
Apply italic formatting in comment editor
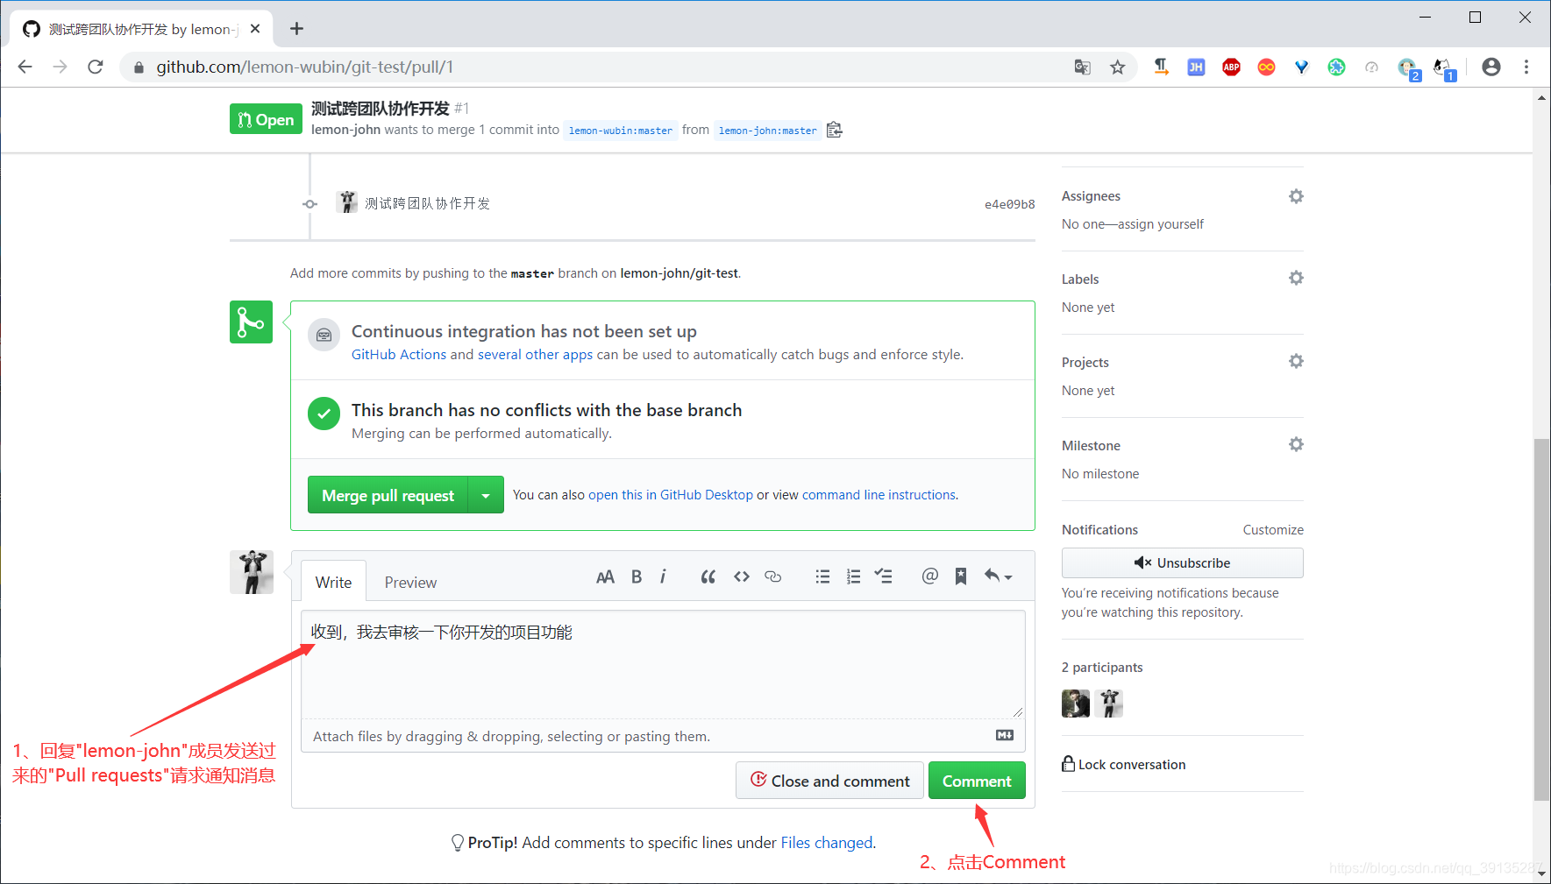pyautogui.click(x=663, y=576)
